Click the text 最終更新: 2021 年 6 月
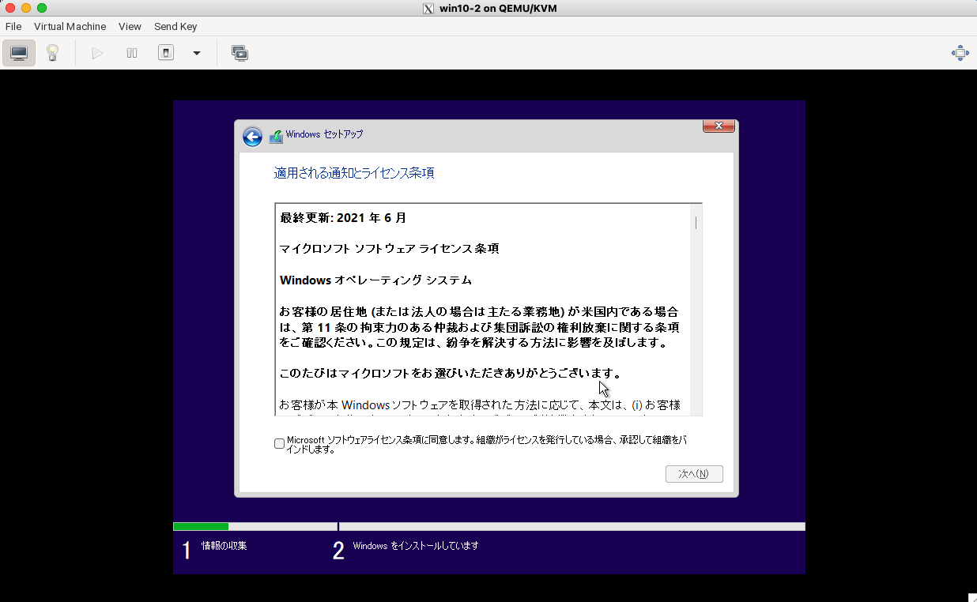Screen dimensions: 977x602 click(343, 218)
